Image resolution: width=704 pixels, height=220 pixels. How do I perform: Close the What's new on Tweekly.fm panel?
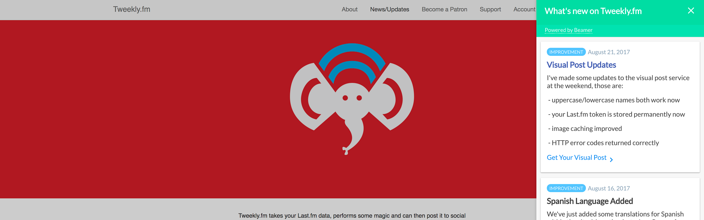(x=691, y=11)
